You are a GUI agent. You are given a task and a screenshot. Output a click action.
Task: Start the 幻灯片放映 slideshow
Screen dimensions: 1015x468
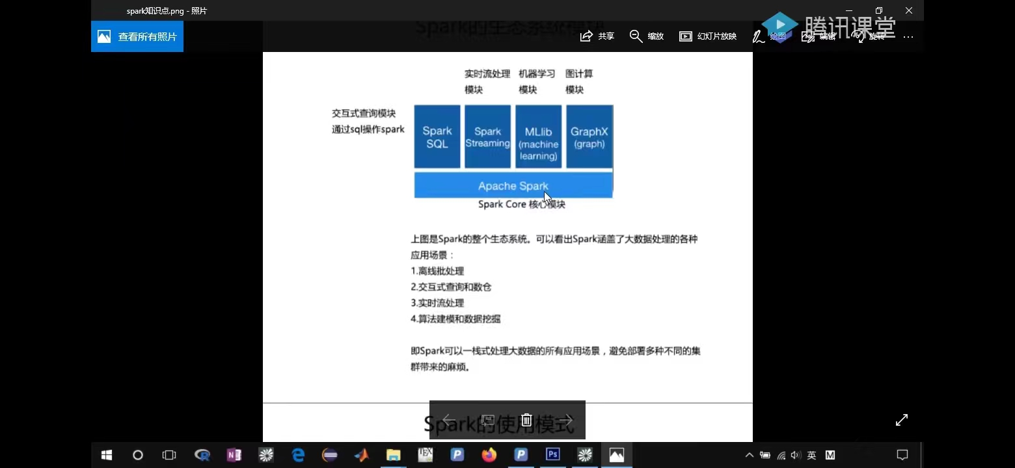coord(708,36)
